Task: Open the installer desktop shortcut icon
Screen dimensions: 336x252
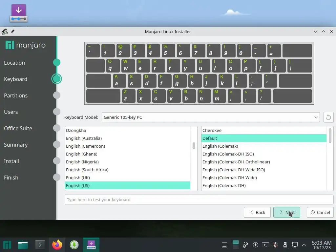Action: pyautogui.click(x=19, y=13)
